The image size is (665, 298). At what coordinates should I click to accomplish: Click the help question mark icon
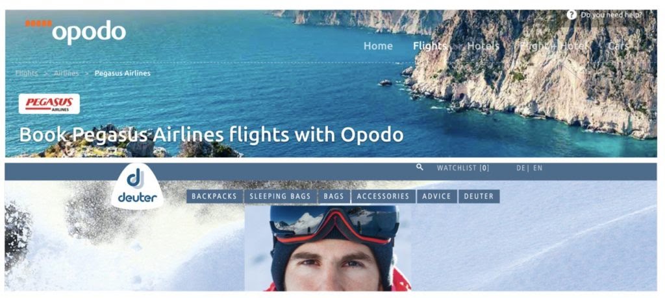point(571,15)
